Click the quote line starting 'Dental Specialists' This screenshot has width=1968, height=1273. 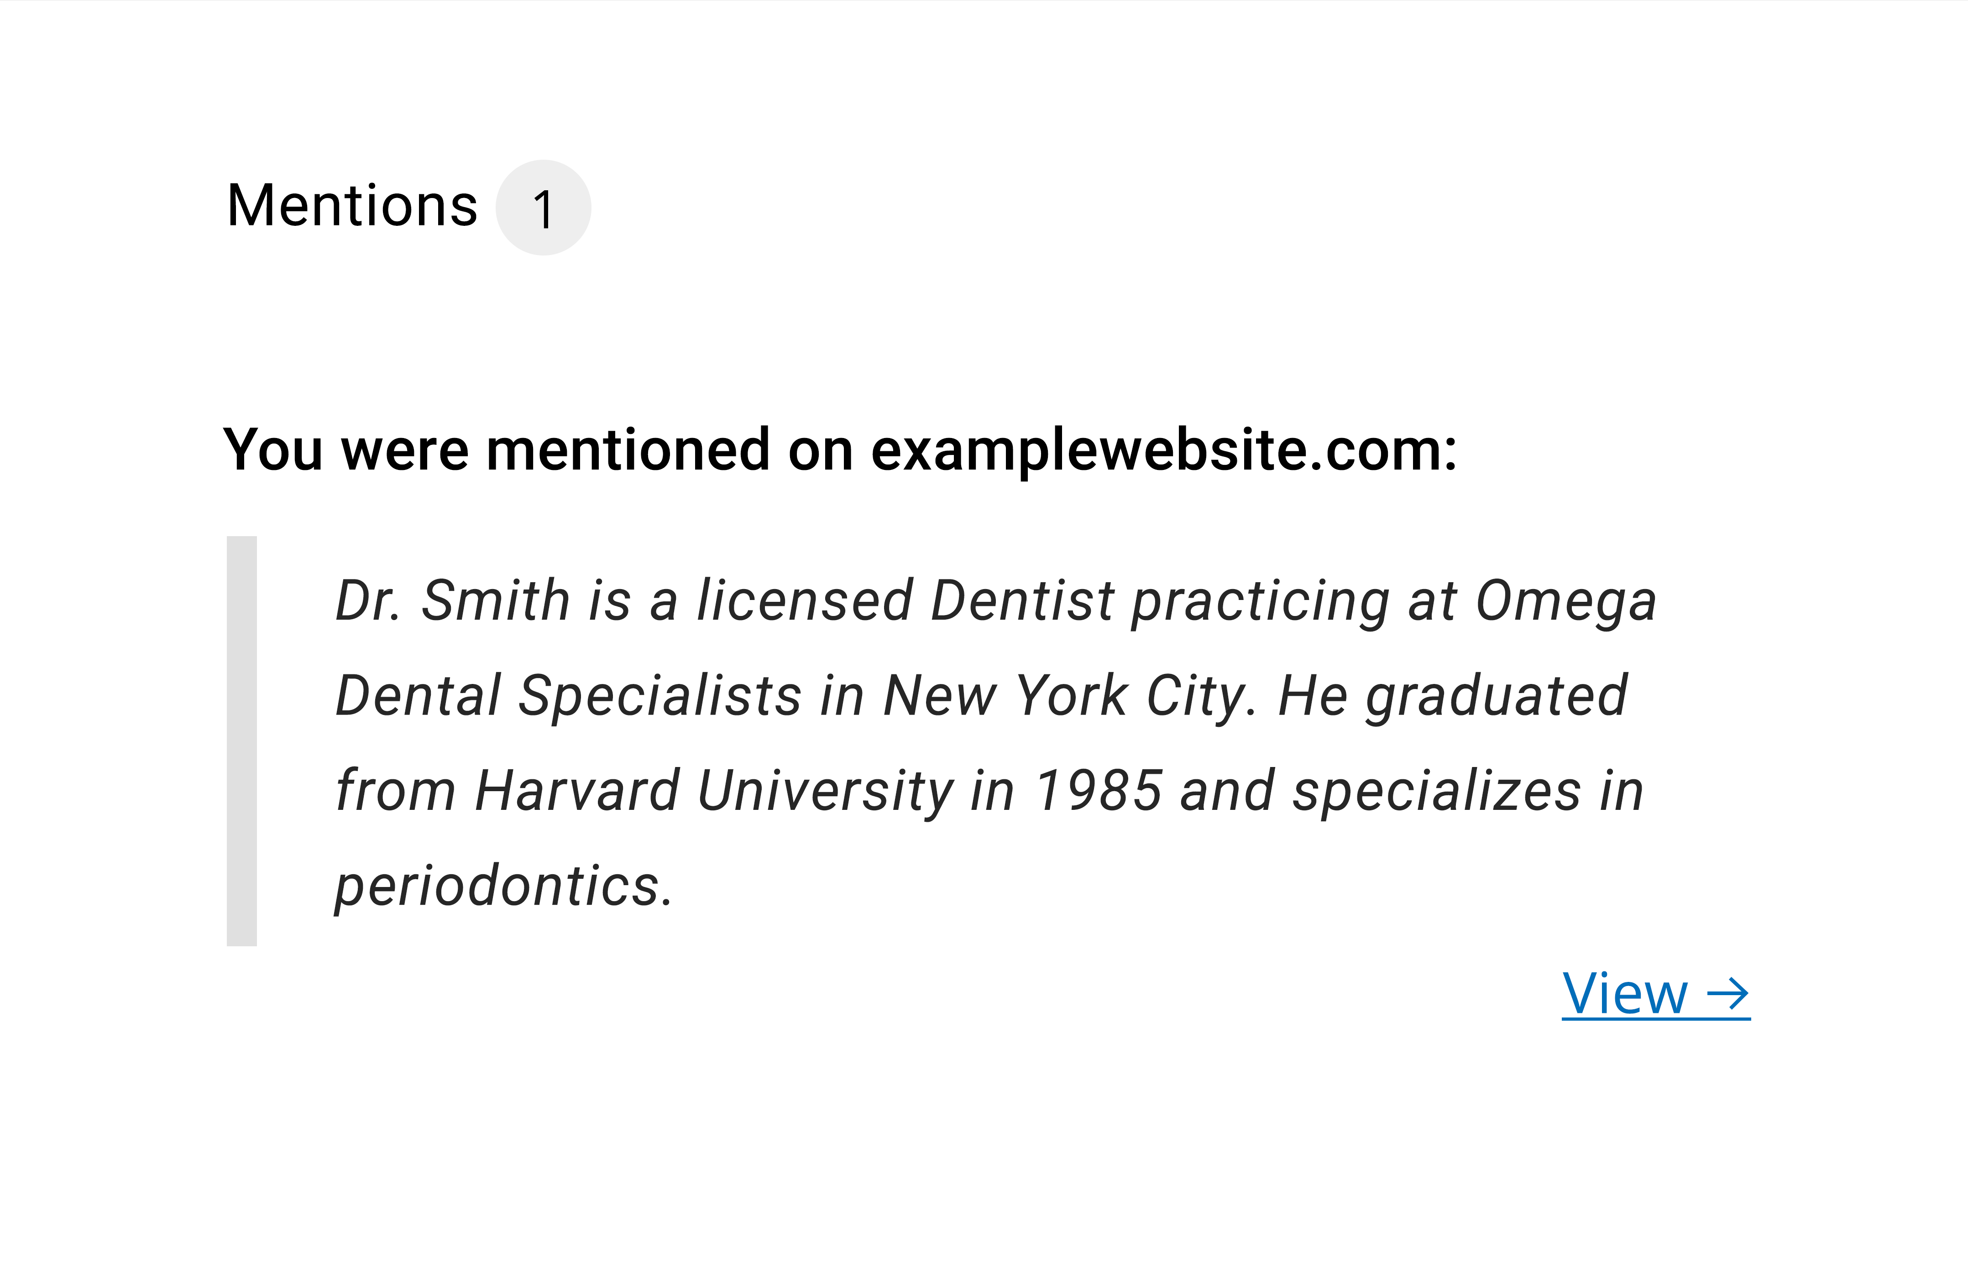(x=982, y=696)
